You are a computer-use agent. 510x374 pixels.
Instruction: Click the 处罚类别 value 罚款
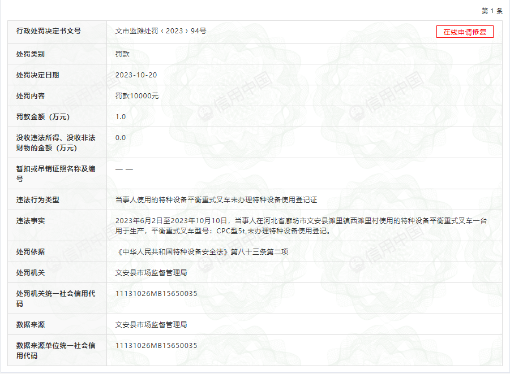tap(122, 54)
